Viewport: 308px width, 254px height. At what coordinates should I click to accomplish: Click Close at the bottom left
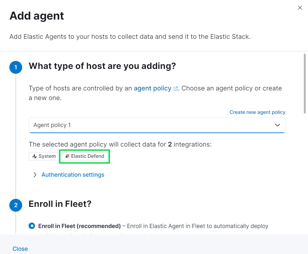pyautogui.click(x=20, y=249)
